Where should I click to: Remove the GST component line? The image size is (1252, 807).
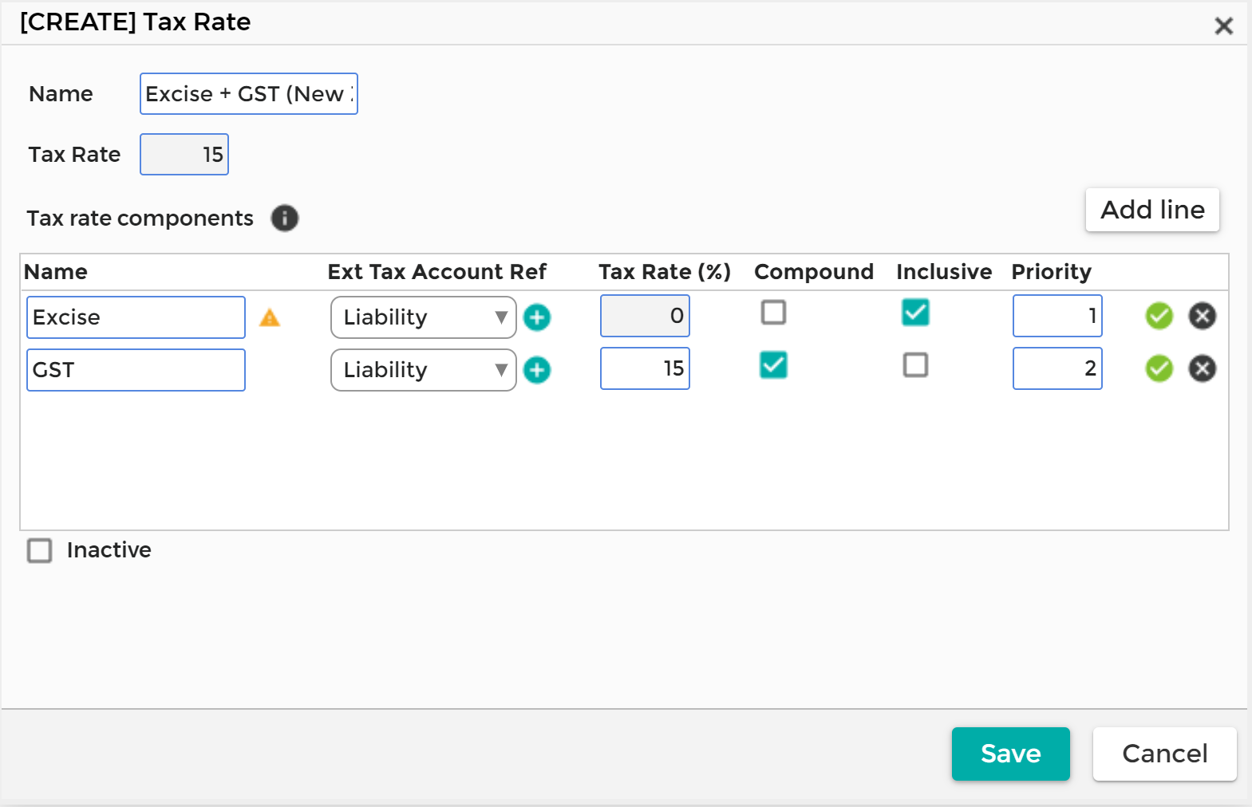point(1202,368)
